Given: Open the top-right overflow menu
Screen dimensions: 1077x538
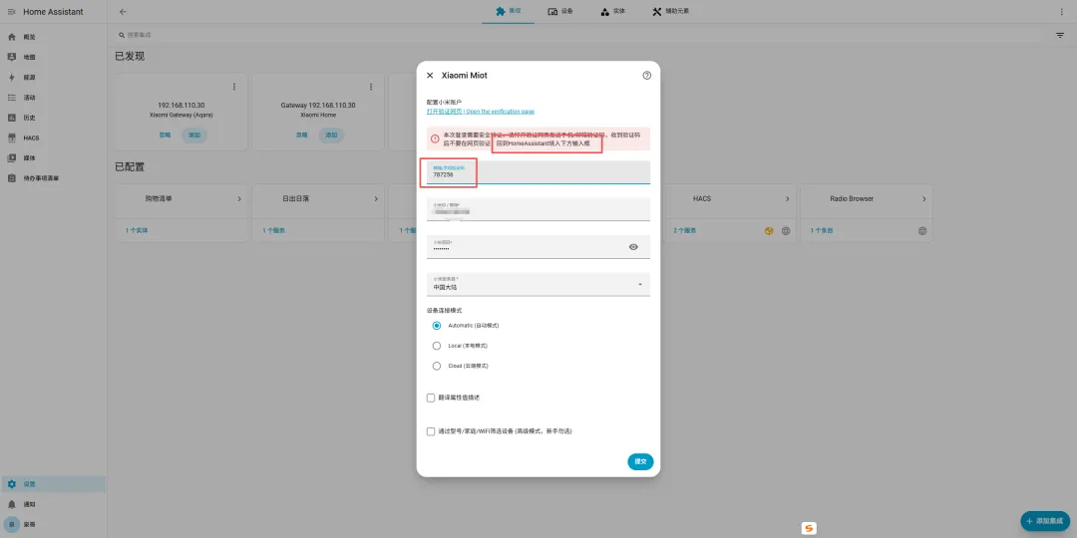Looking at the screenshot, I should pos(1062,12).
